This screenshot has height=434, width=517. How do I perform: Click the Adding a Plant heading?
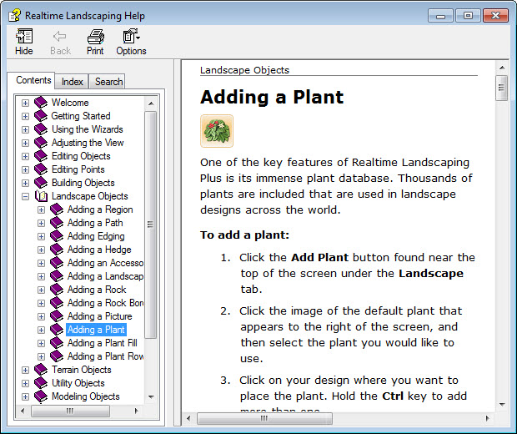272,97
